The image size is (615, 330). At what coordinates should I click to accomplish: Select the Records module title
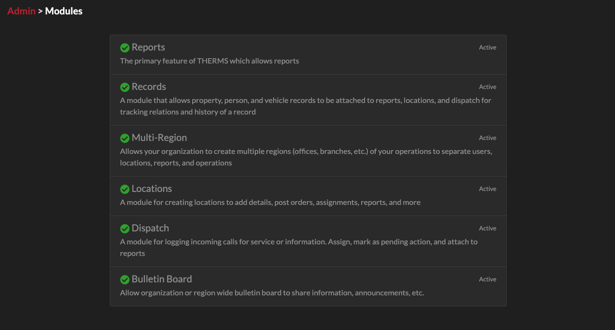(148, 87)
